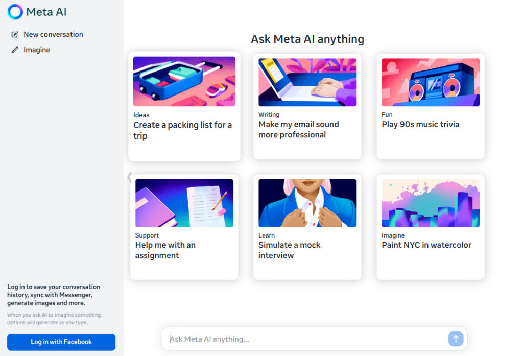Open the laptop email writing thumbnail
The image size is (523, 356).
(307, 82)
